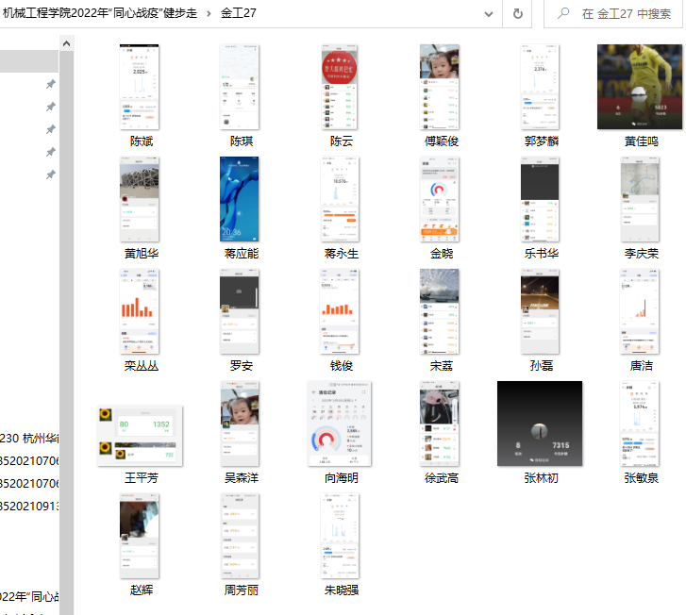
Task: Select the 朱晓强 image file
Action: (x=340, y=535)
